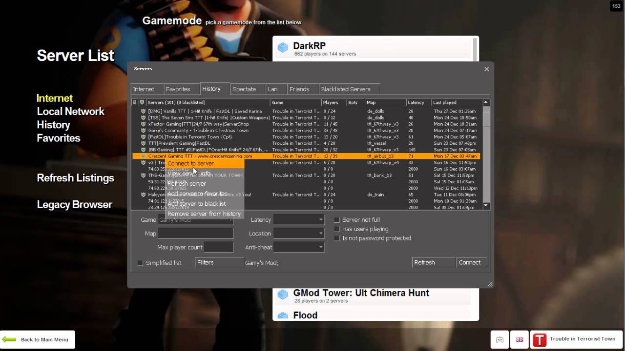Select the Trouble in Terrorist Town gamemode button

click(576, 339)
